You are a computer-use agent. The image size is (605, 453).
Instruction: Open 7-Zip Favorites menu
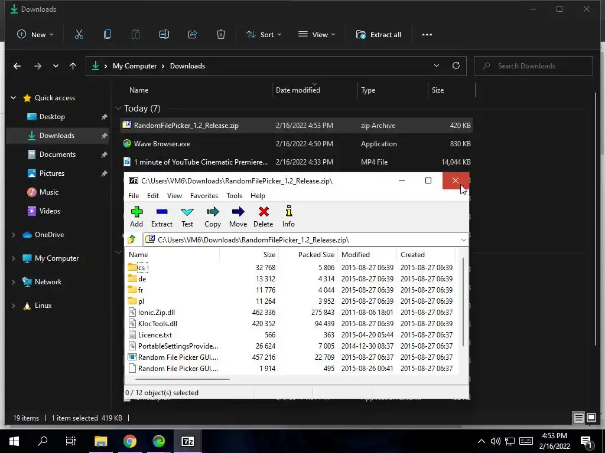[x=204, y=196]
